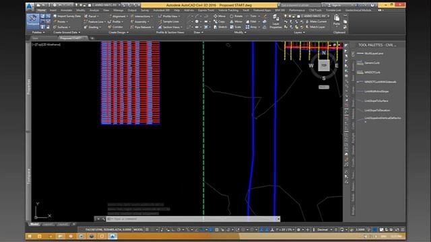The height and width of the screenshot is (242, 431).
Task: Open the Vehicle Tracking ribbon tab
Action: 228,10
